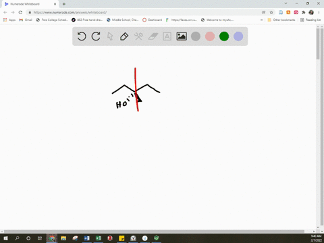Image resolution: width=324 pixels, height=243 pixels.
Task: Open a new browser tab
Action: coord(64,4)
